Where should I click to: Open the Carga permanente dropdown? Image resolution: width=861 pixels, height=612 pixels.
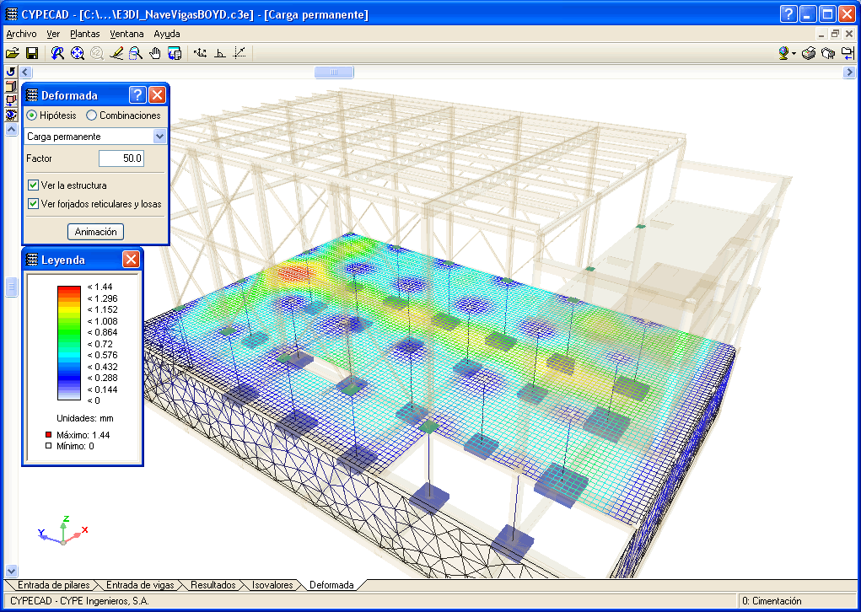(159, 136)
